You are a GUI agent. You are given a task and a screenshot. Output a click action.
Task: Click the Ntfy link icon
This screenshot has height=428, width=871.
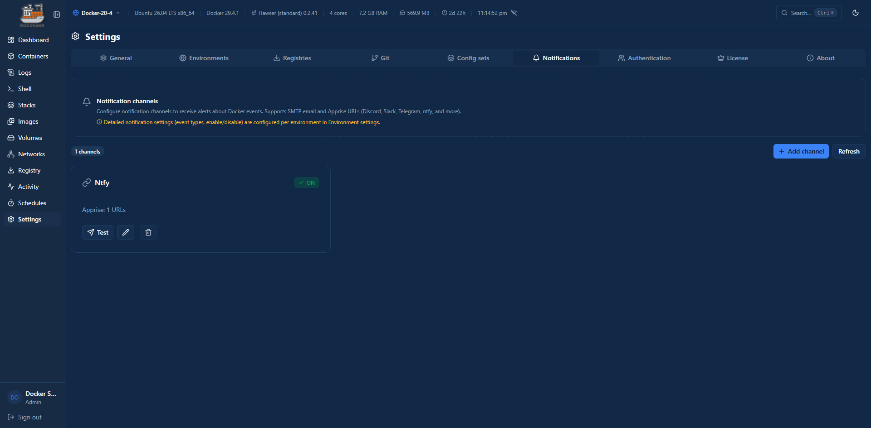(x=87, y=183)
